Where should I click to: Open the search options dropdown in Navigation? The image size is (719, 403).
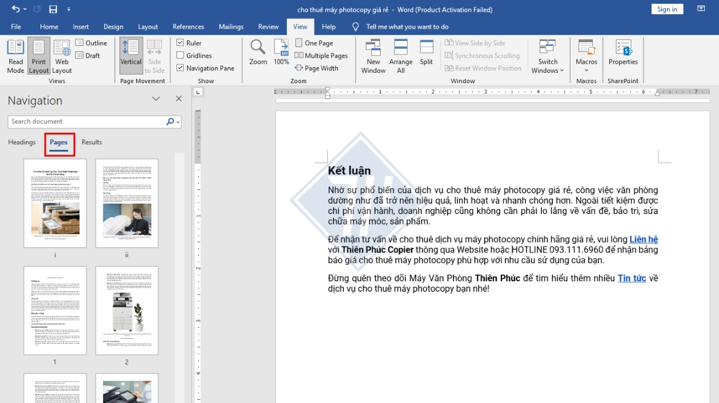click(x=177, y=121)
